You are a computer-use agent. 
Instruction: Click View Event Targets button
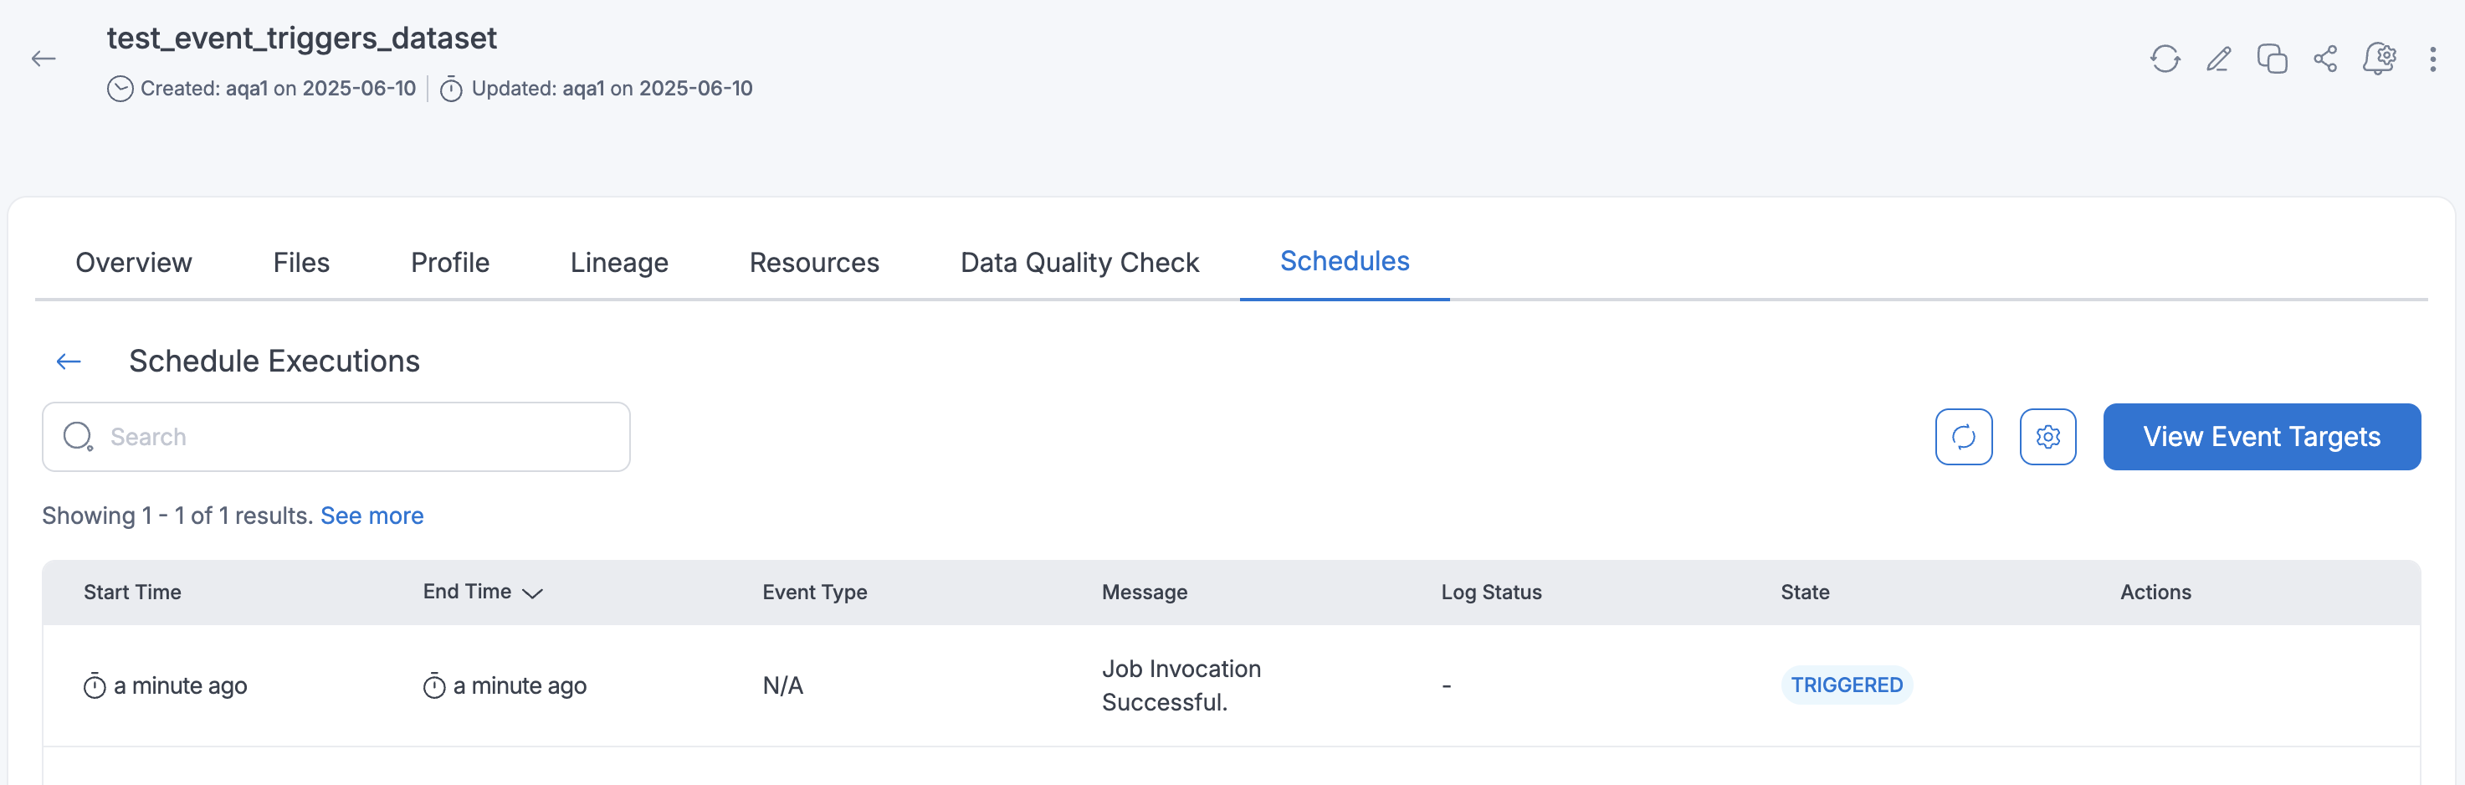click(x=2261, y=437)
